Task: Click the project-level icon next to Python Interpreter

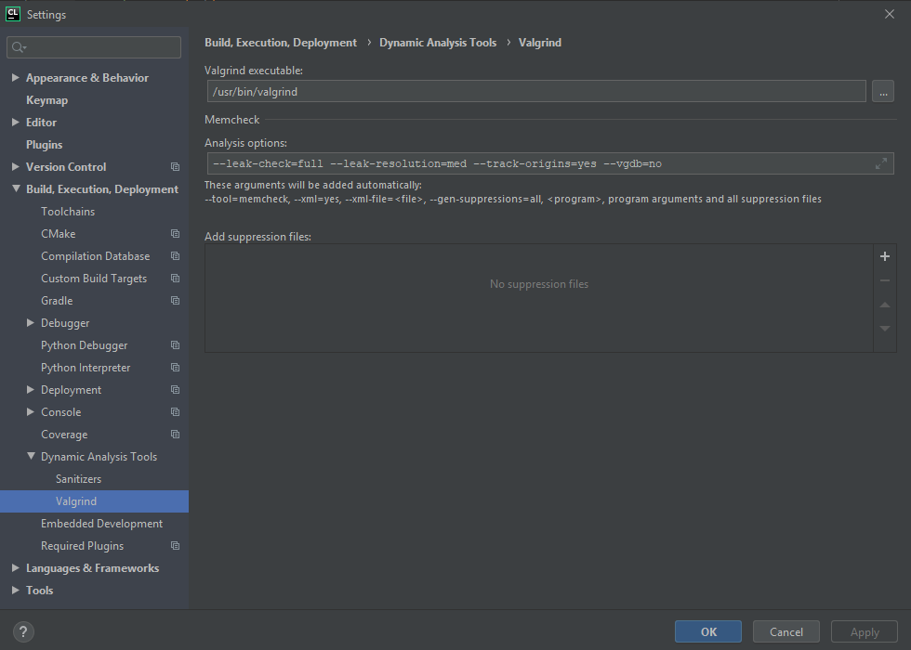Action: click(x=175, y=368)
